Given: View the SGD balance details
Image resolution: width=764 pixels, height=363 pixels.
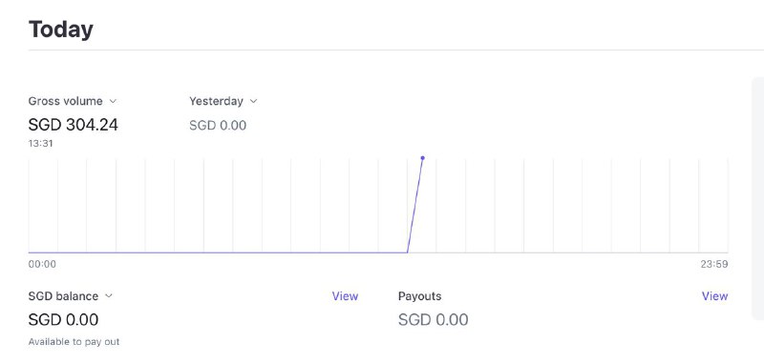Looking at the screenshot, I should click(345, 296).
